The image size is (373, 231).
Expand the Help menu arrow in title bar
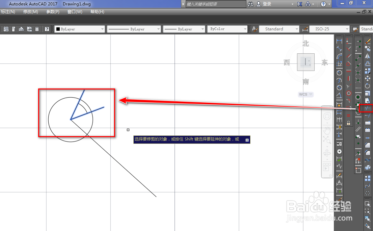[329, 4]
